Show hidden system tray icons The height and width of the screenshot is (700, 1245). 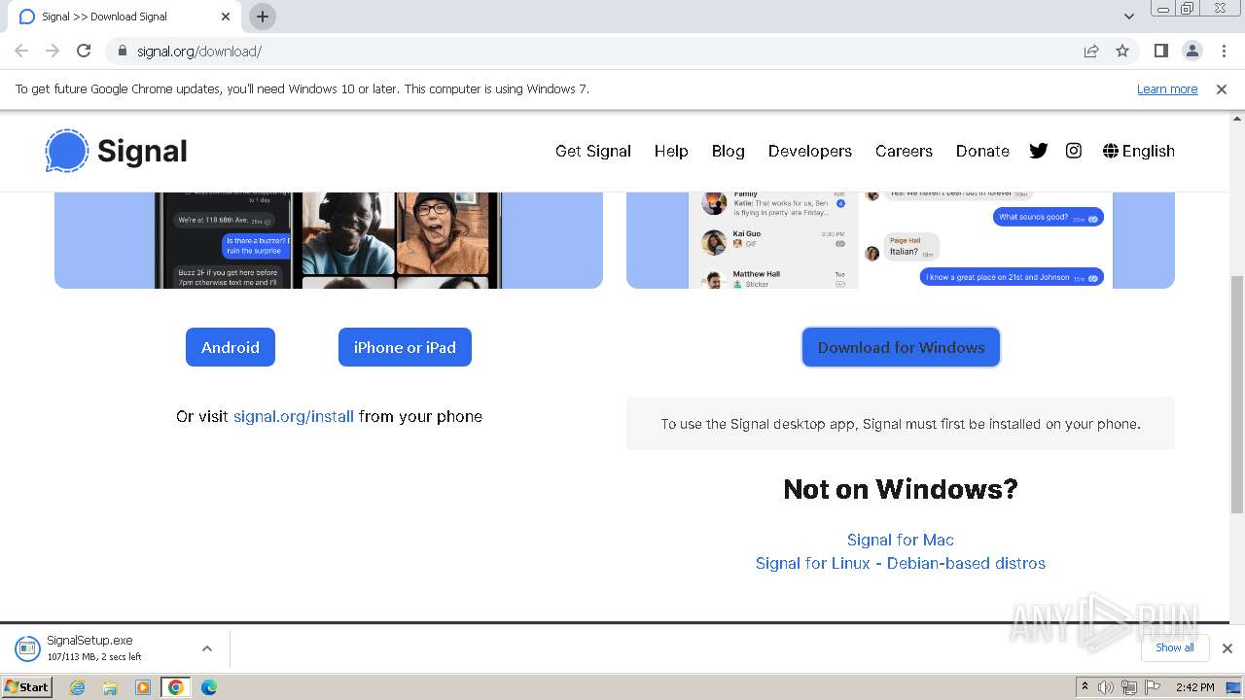click(1085, 687)
